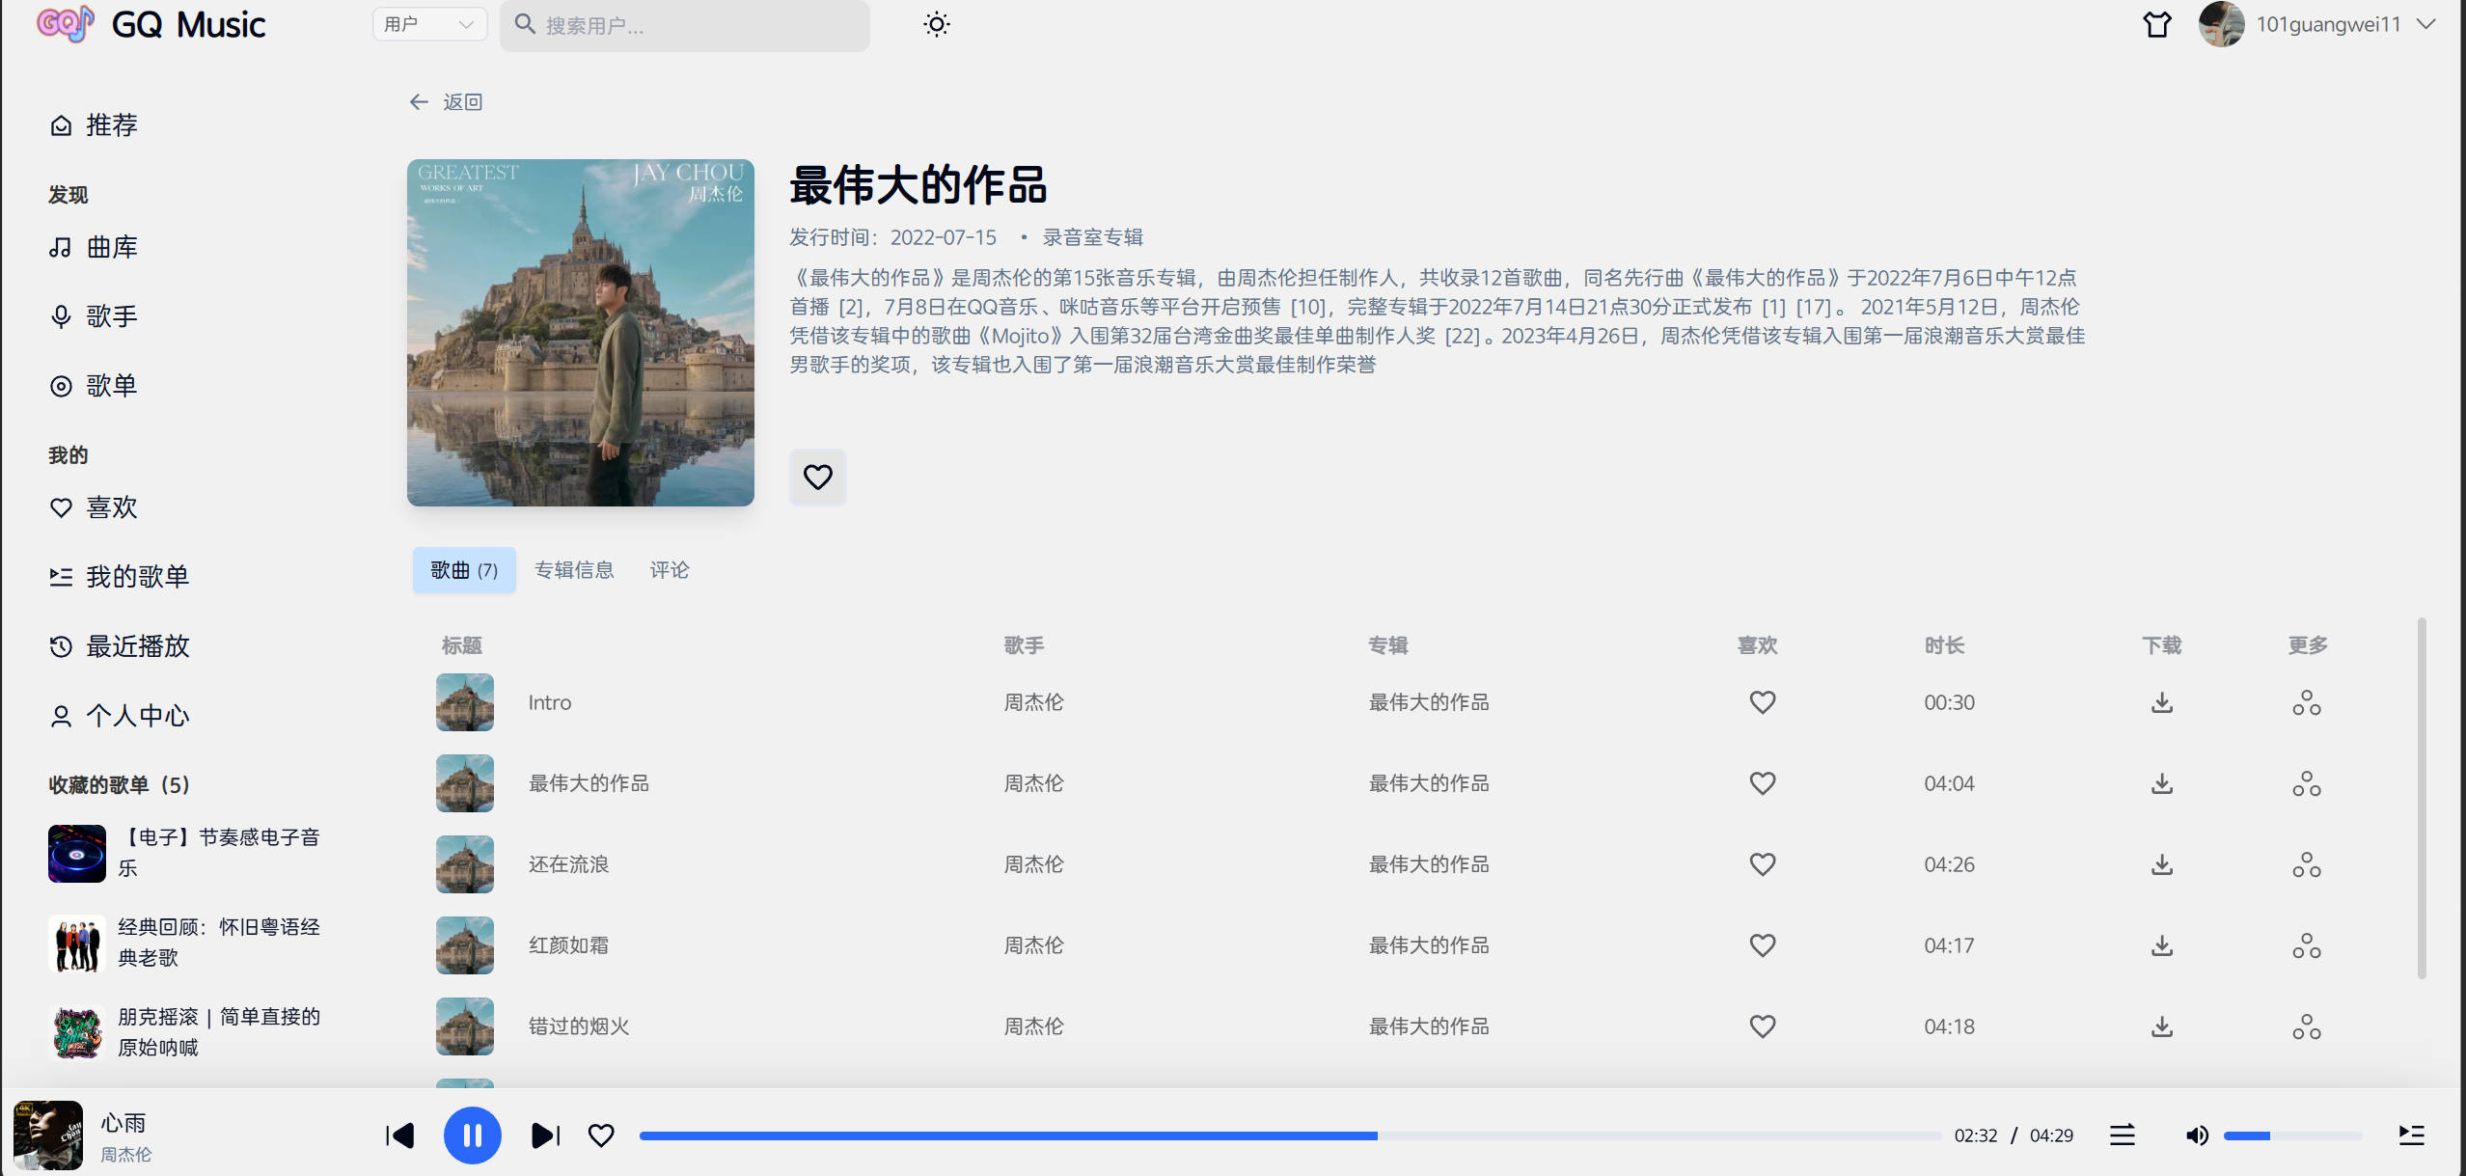2466x1176 pixels.
Task: Skip to next track
Action: 545,1135
